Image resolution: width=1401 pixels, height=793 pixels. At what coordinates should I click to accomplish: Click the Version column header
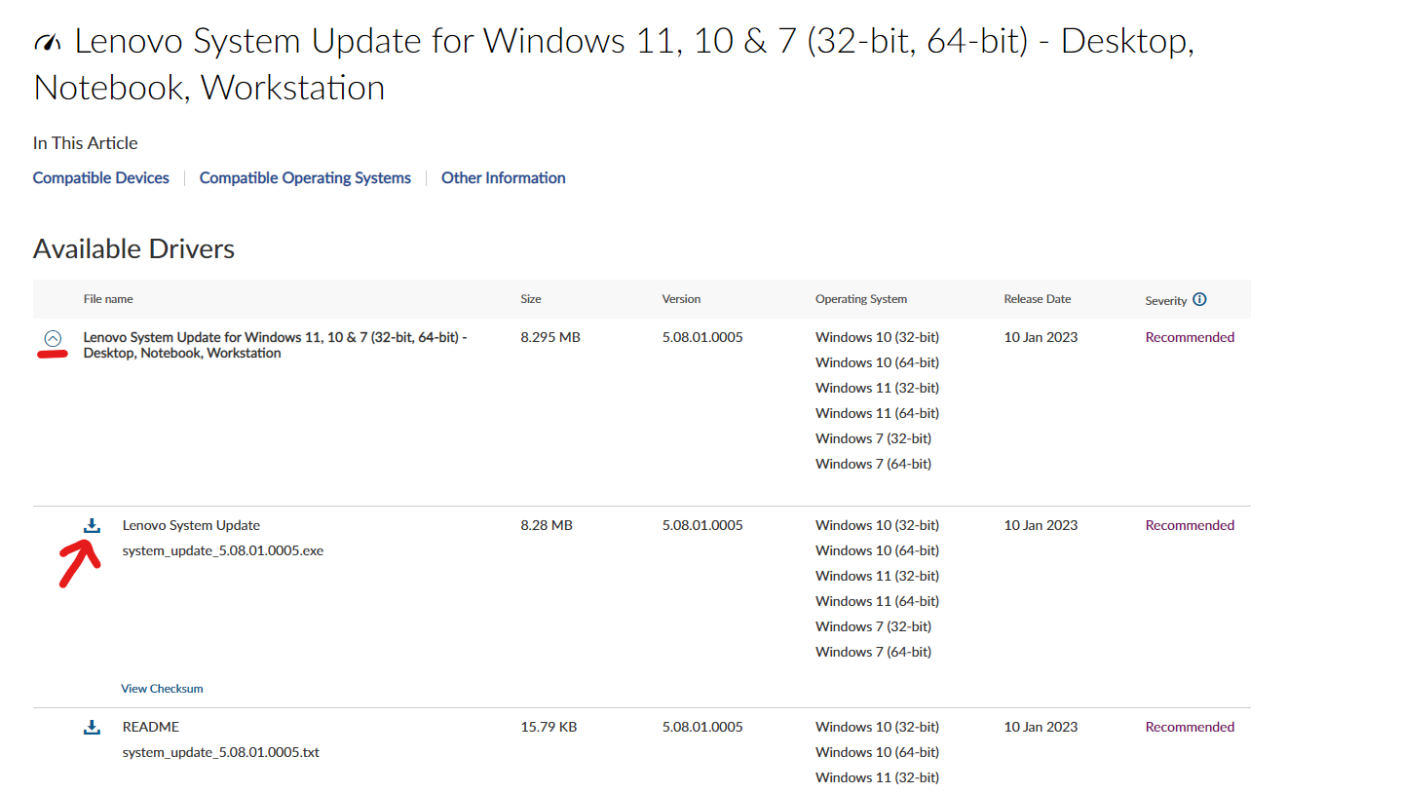click(x=681, y=299)
